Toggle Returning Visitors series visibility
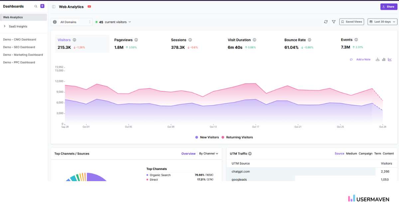Viewport: 399px width, 209px height. coord(241,137)
